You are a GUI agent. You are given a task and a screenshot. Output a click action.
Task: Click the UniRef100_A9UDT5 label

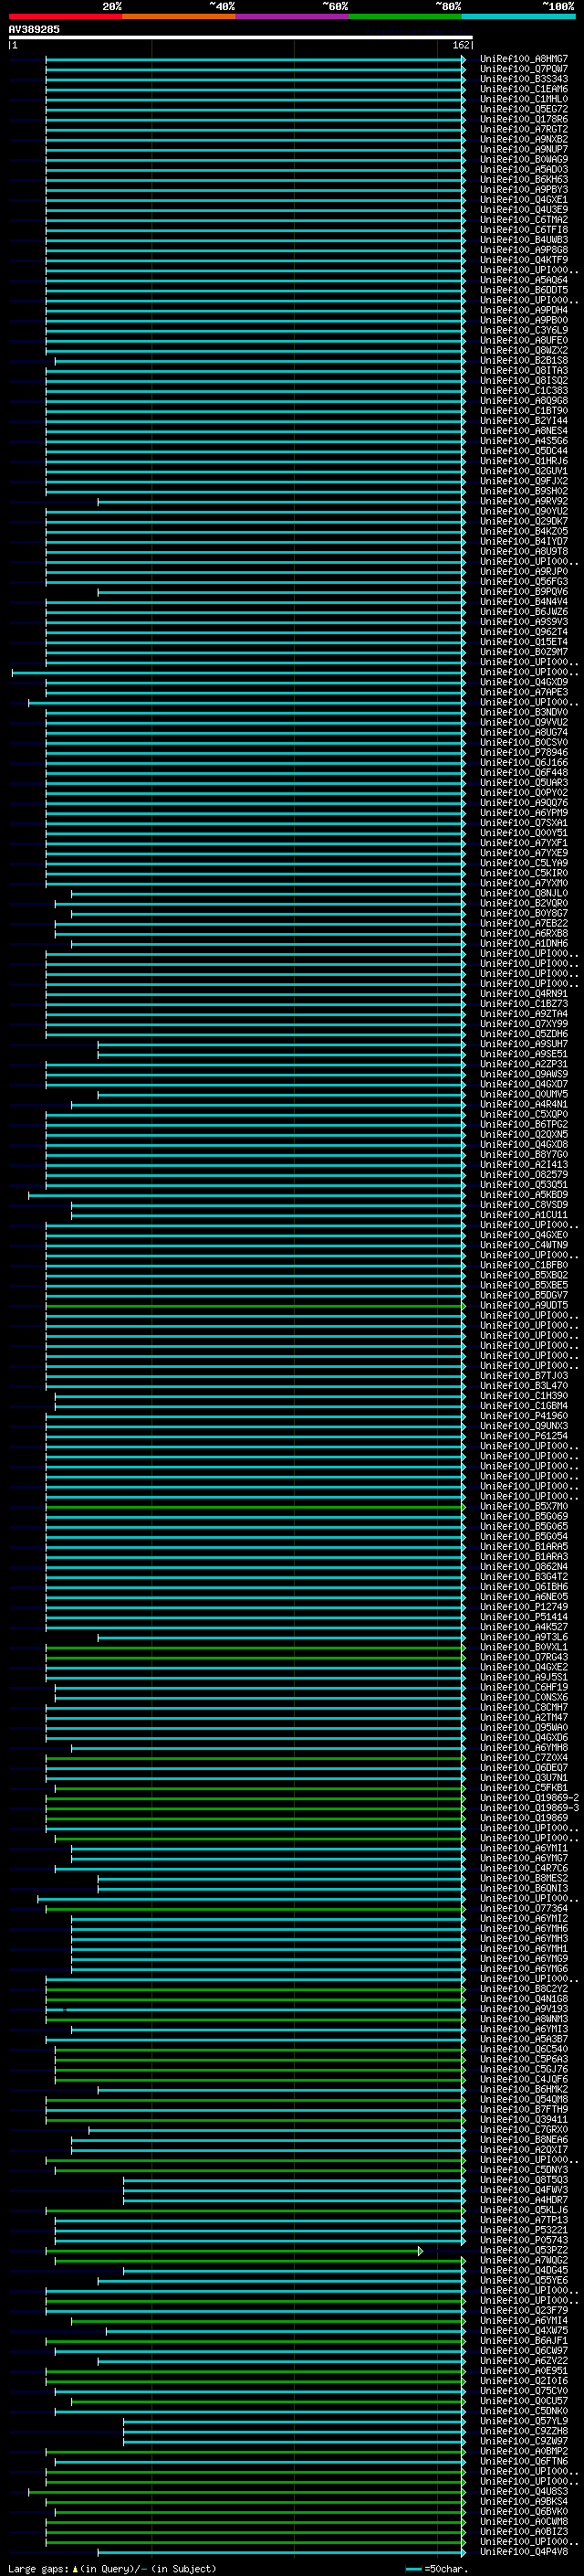point(524,1305)
